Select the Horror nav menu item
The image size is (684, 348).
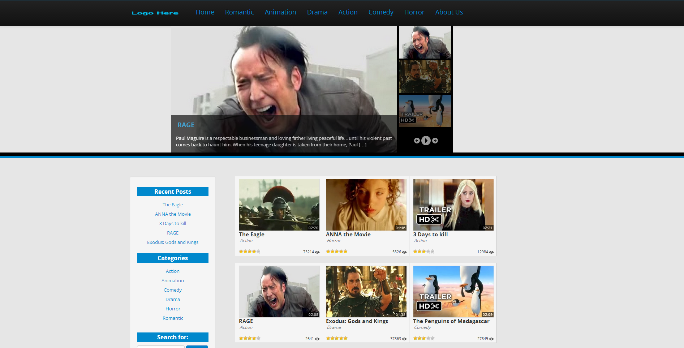414,12
